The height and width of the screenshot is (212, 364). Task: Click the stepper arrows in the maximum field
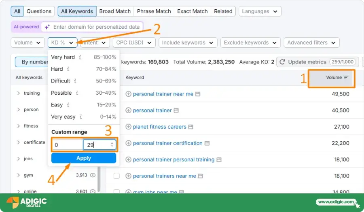click(x=112, y=145)
